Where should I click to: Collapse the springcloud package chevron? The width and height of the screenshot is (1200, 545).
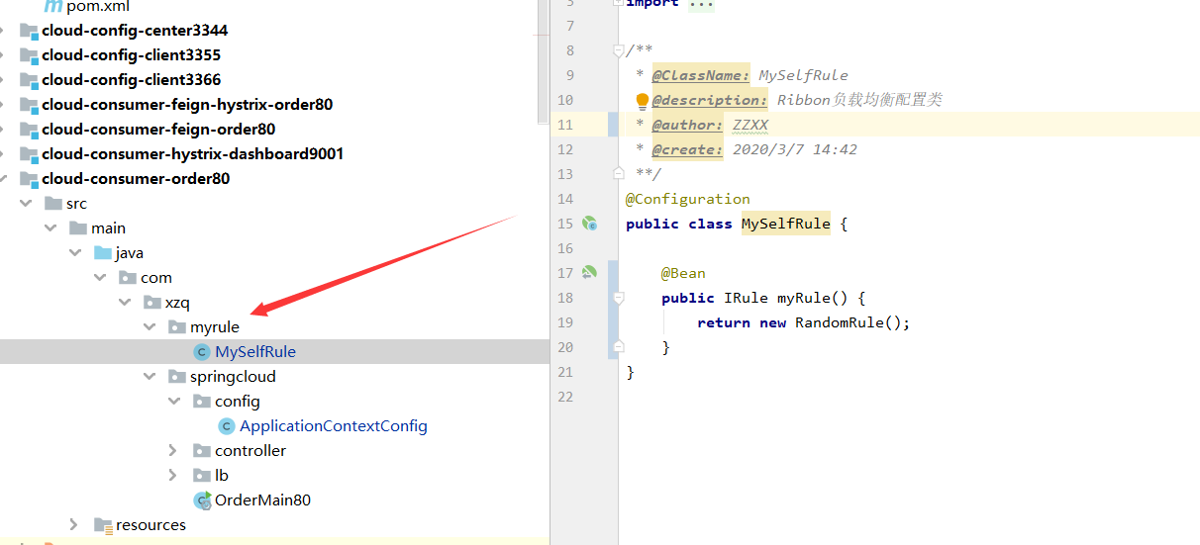pyautogui.click(x=150, y=377)
